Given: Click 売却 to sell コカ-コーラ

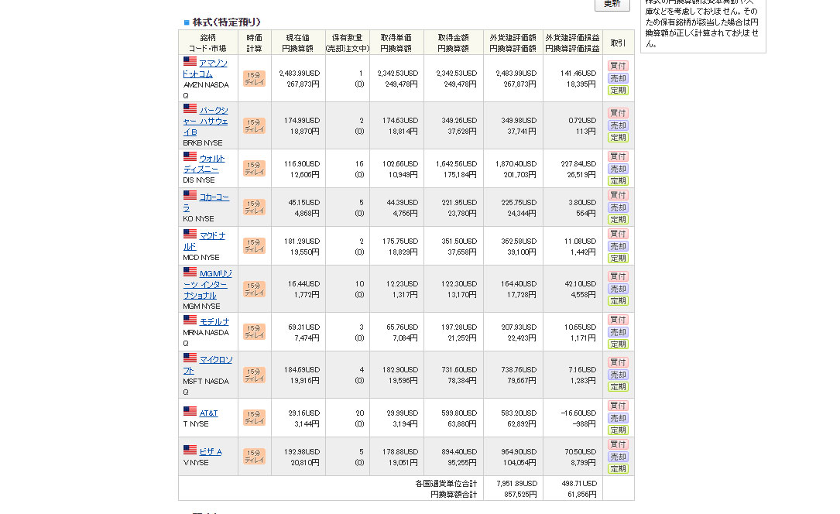Looking at the screenshot, I should [618, 207].
